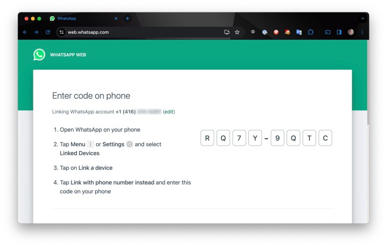Image resolution: width=387 pixels, height=247 pixels.
Task: Open a new tab with plus button
Action: (x=127, y=18)
